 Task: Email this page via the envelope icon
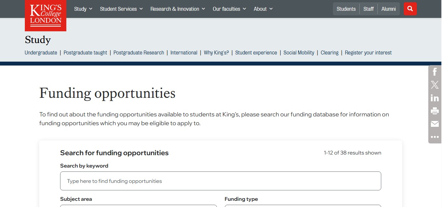point(435,124)
